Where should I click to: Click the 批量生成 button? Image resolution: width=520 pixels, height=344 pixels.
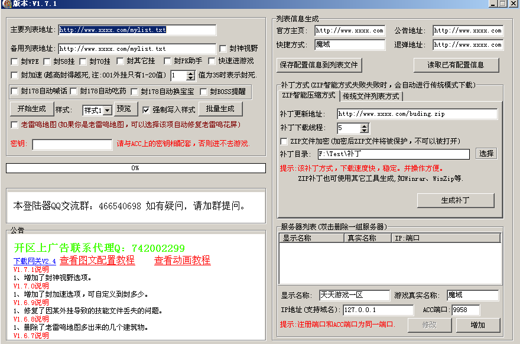(220, 109)
